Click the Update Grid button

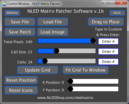(38, 70)
